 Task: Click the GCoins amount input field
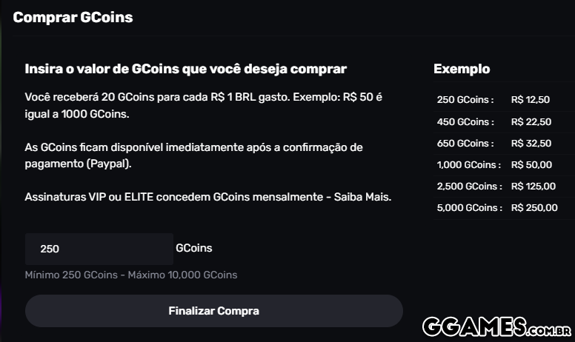pos(99,249)
